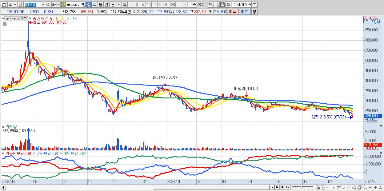Click the rewind button in chart replay controls
Viewport: 384px width, 191px height.
(x=277, y=187)
